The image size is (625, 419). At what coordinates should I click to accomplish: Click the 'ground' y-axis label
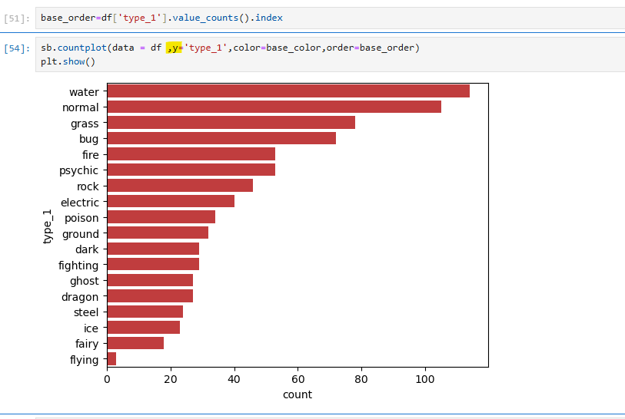pos(81,234)
